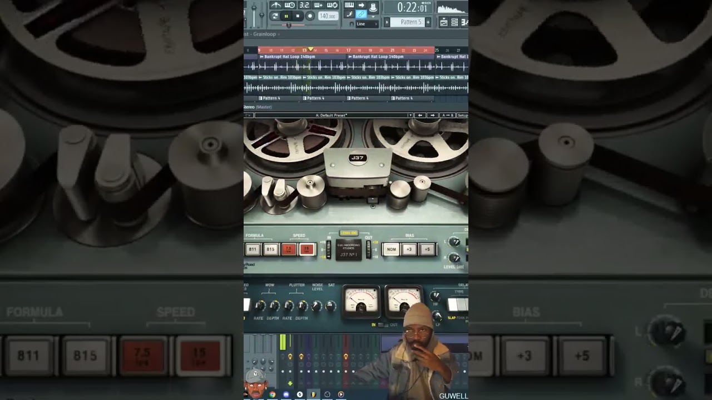Click the NOISE LEVEL knob
This screenshot has width=712, height=400.
pos(317,306)
